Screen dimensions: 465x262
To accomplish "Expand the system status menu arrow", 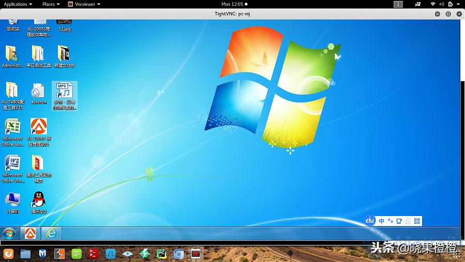I will (x=457, y=4).
